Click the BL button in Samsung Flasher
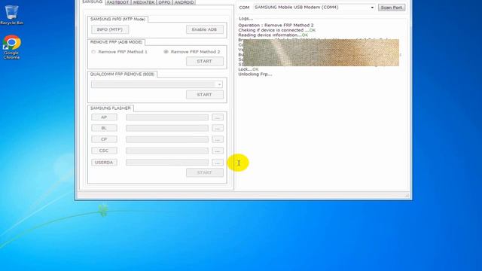This screenshot has height=271, width=482. pyautogui.click(x=104, y=128)
